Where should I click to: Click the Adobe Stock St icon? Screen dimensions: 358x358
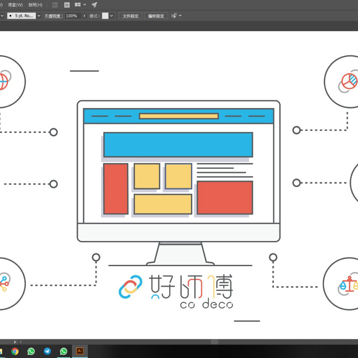pos(66,5)
